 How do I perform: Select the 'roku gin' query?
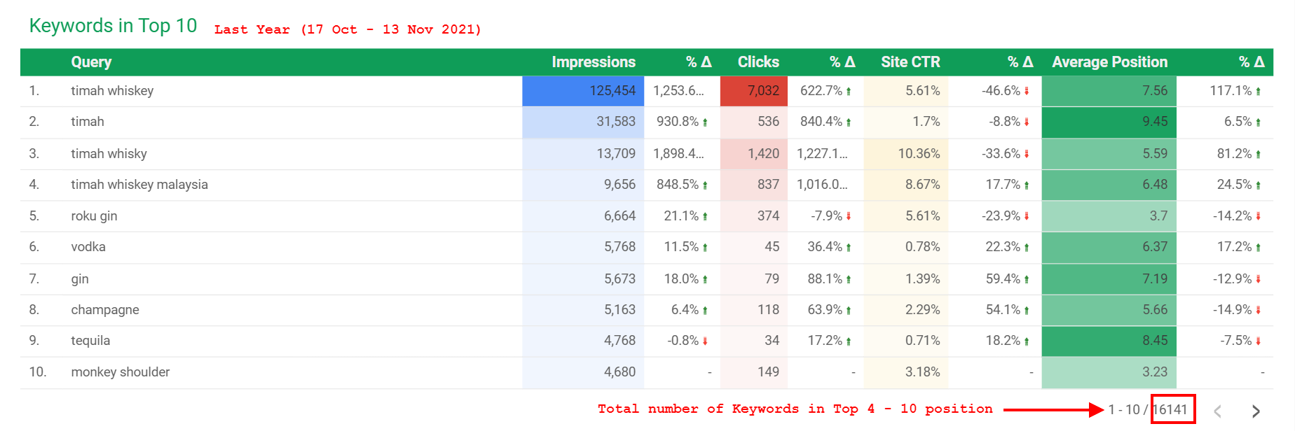[x=94, y=216]
